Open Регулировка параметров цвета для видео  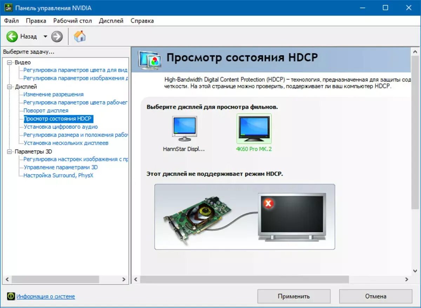pyautogui.click(x=75, y=70)
